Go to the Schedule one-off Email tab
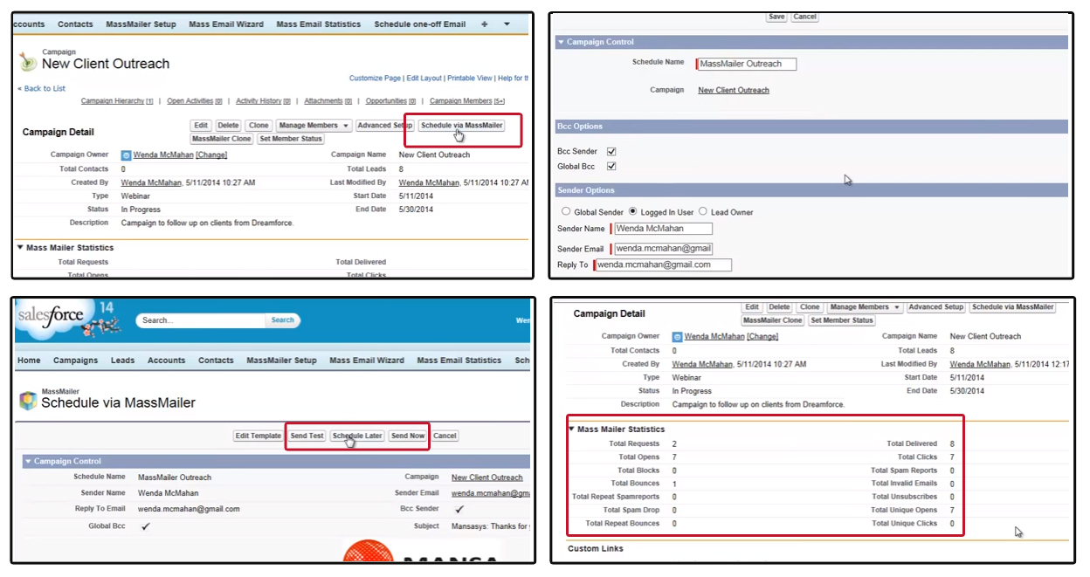Viewport: 1090px width, 577px height. [x=419, y=24]
